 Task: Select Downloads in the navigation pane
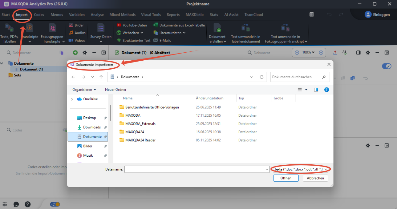pos(92,127)
